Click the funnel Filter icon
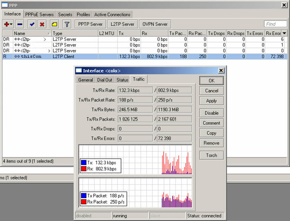 click(67, 24)
